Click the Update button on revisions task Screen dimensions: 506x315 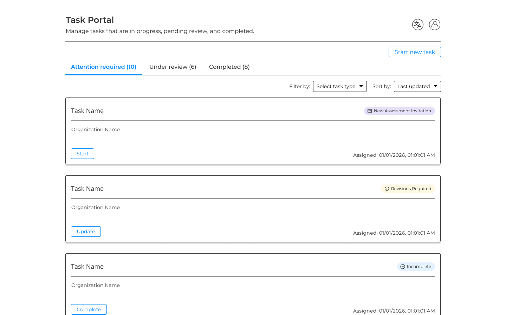tap(86, 232)
